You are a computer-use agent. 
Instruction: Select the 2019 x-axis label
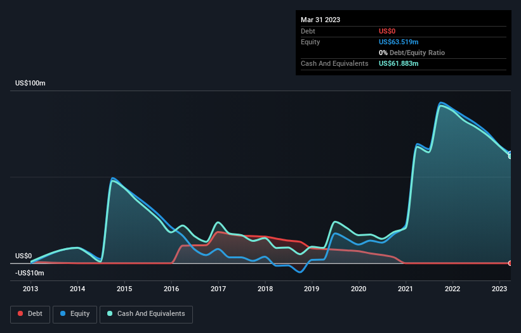click(x=312, y=289)
